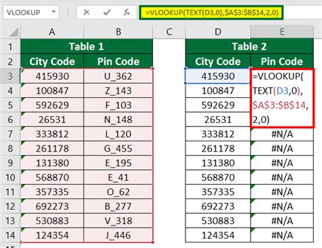This screenshot has height=248, width=322.
Task: Select cell containing B_277
Action: 118,207
